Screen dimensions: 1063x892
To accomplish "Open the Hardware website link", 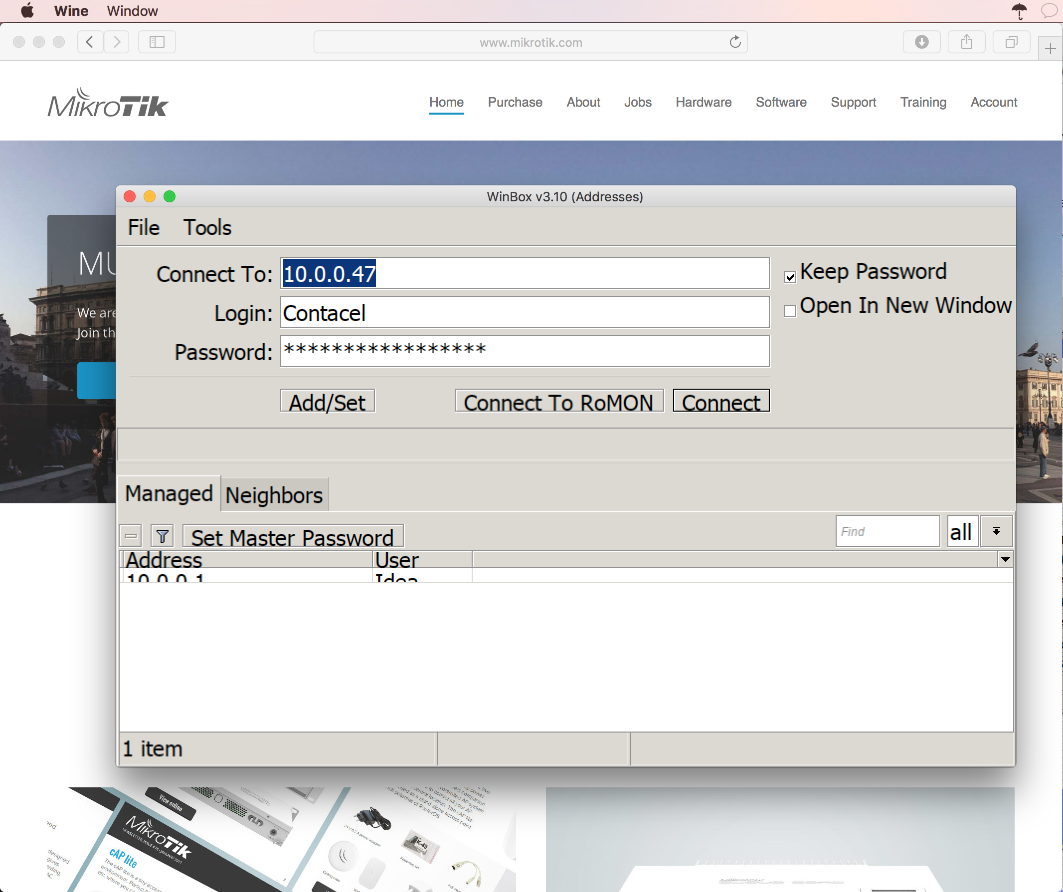I will click(703, 102).
